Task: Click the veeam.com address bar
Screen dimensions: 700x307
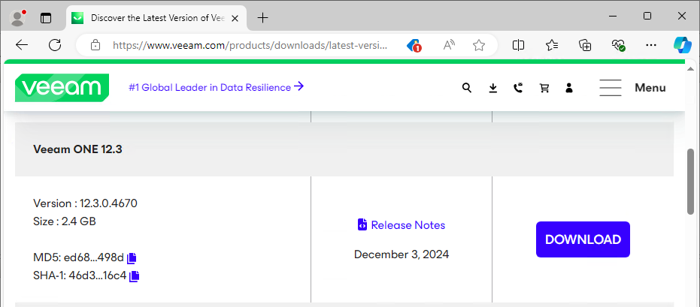Action: (x=250, y=45)
